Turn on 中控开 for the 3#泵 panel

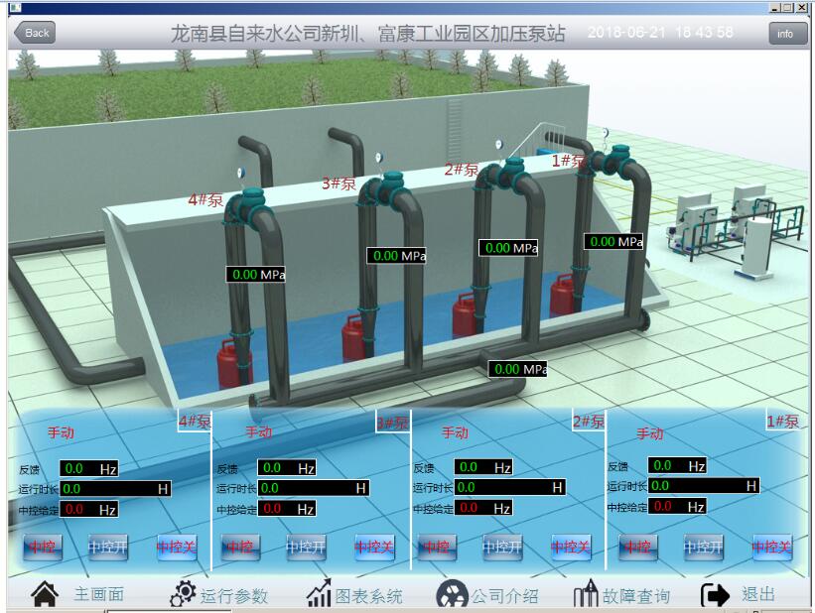(306, 547)
